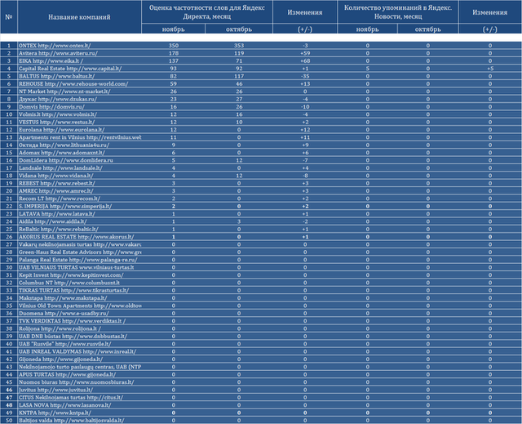Screen dimensions: 522x424
Task: Select Capital Real Estate news change +5
Action: [490, 69]
